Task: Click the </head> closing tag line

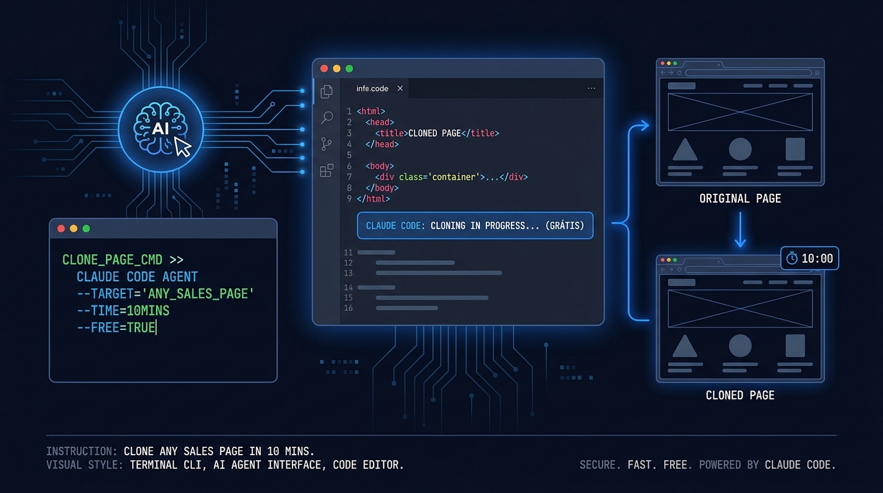Action: click(x=382, y=144)
